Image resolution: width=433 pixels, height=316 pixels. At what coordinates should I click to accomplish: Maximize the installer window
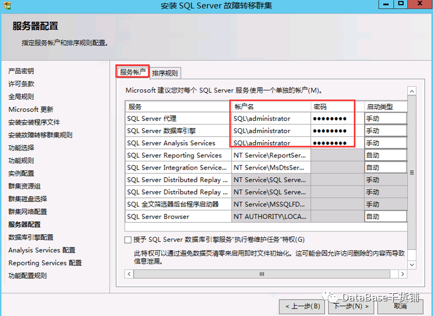pyautogui.click(x=401, y=4)
